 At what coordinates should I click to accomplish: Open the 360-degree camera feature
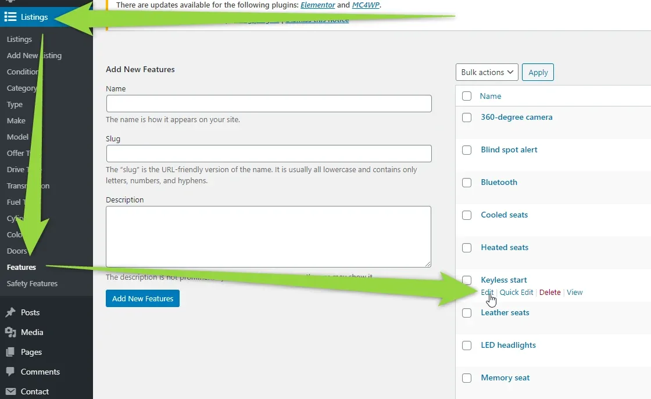click(517, 117)
